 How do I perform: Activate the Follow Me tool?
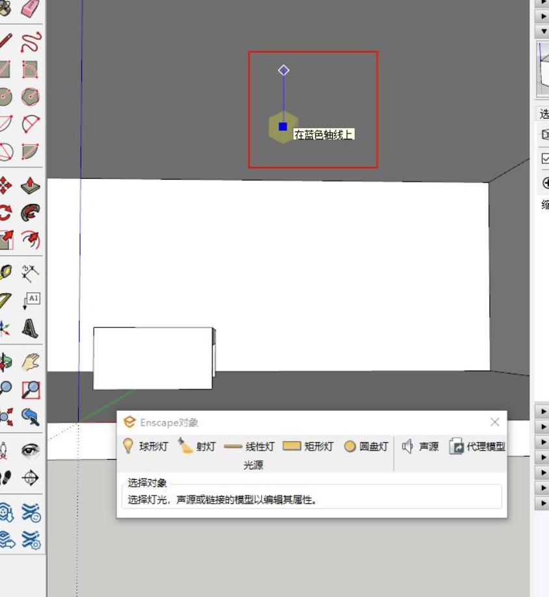pos(30,213)
